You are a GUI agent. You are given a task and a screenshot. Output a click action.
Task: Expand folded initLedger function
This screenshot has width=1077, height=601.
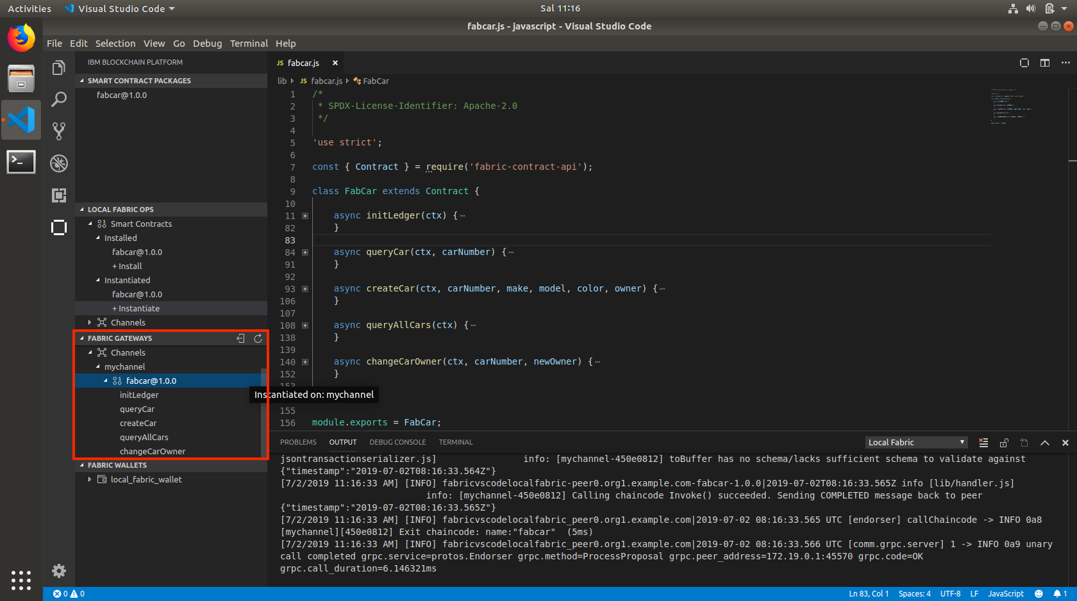coord(305,216)
